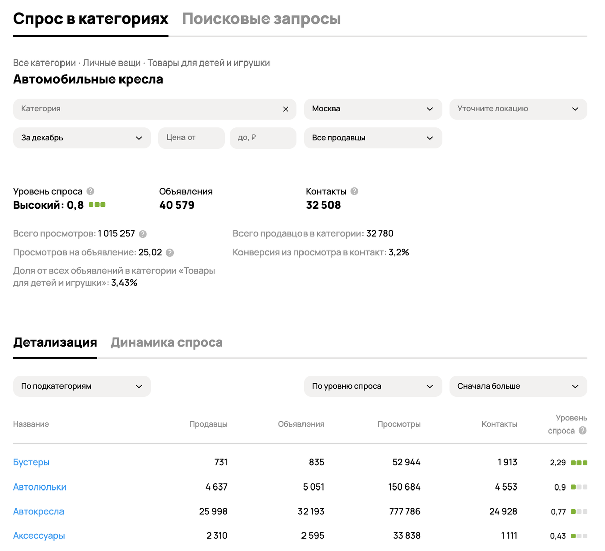Open the Динамика спроса tab

pyautogui.click(x=166, y=342)
